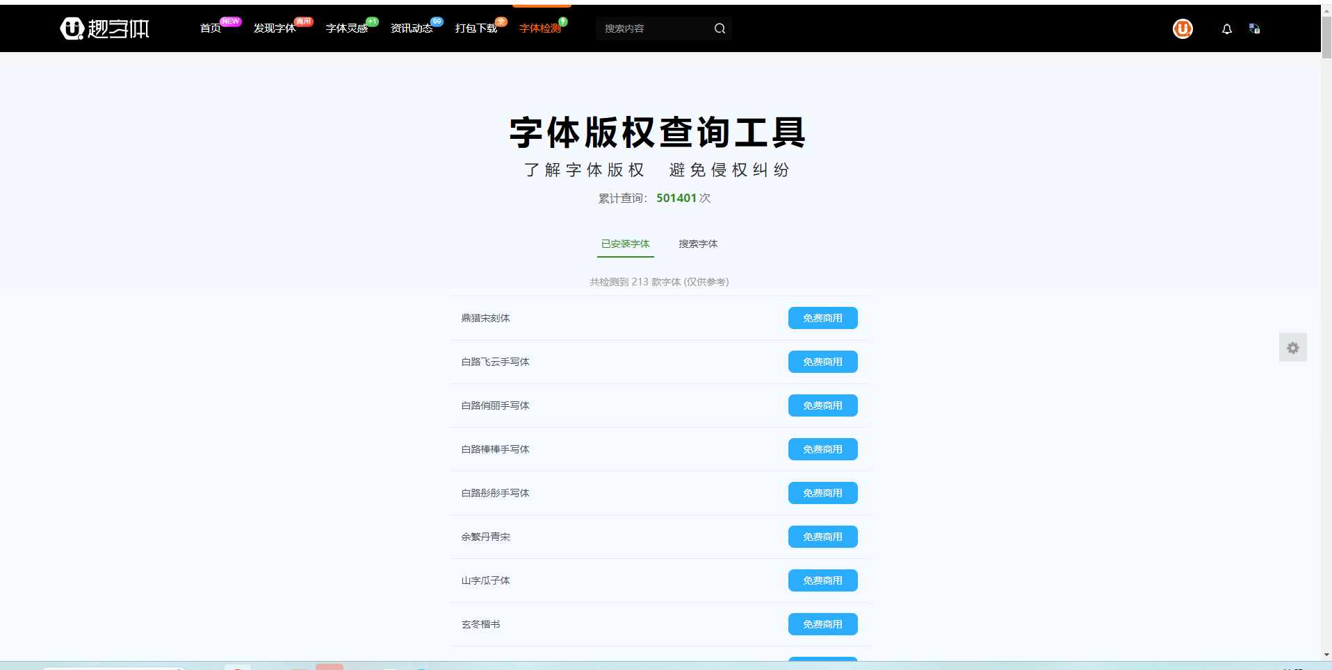Screen dimensions: 1332x670
Task: Click 免费商用 for 余繁丹青宋
Action: point(823,537)
